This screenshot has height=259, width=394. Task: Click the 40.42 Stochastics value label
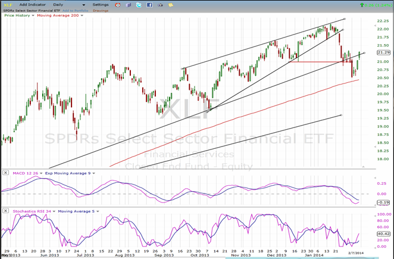click(x=383, y=234)
